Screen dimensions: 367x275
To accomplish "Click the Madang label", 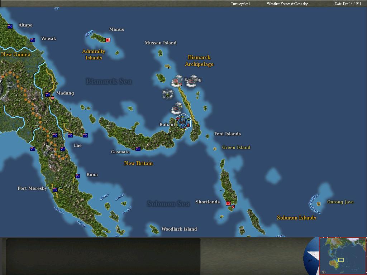I will point(65,93).
